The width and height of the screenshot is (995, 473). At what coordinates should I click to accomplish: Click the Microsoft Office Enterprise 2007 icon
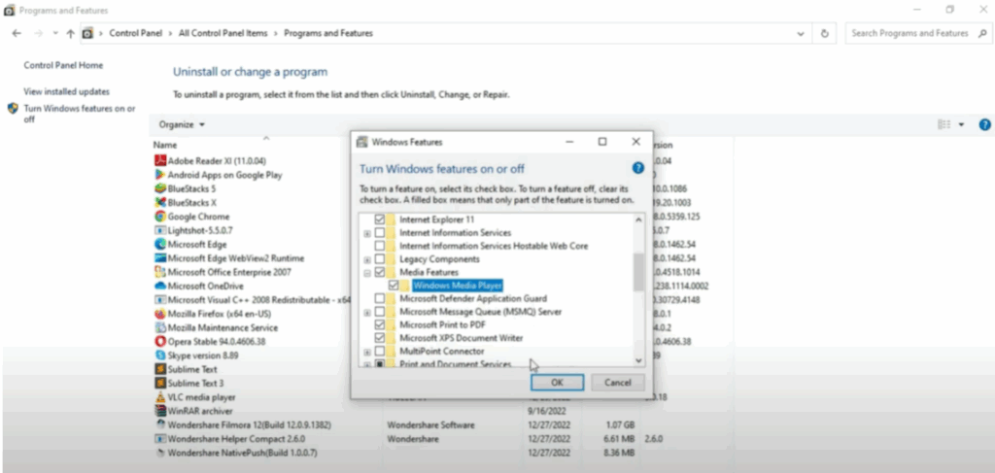[160, 272]
